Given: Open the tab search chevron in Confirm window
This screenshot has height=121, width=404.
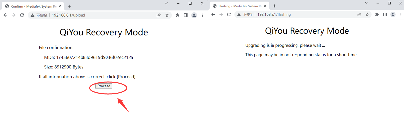Looking at the screenshot, I should (x=166, y=3).
